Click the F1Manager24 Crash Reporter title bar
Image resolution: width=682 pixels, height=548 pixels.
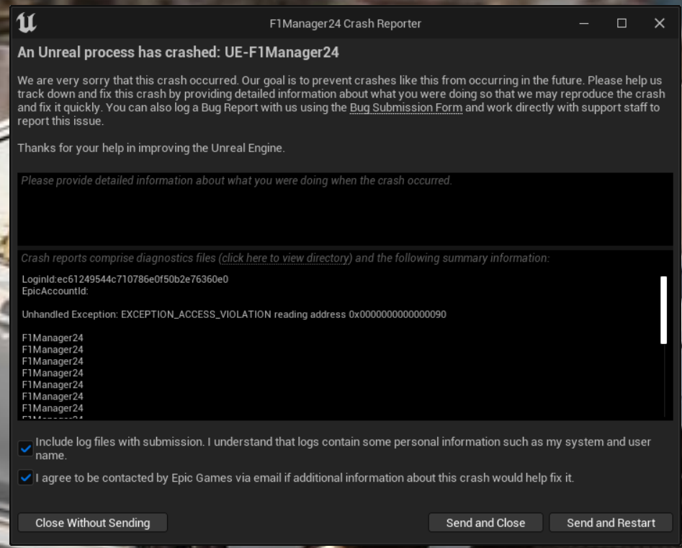point(345,24)
